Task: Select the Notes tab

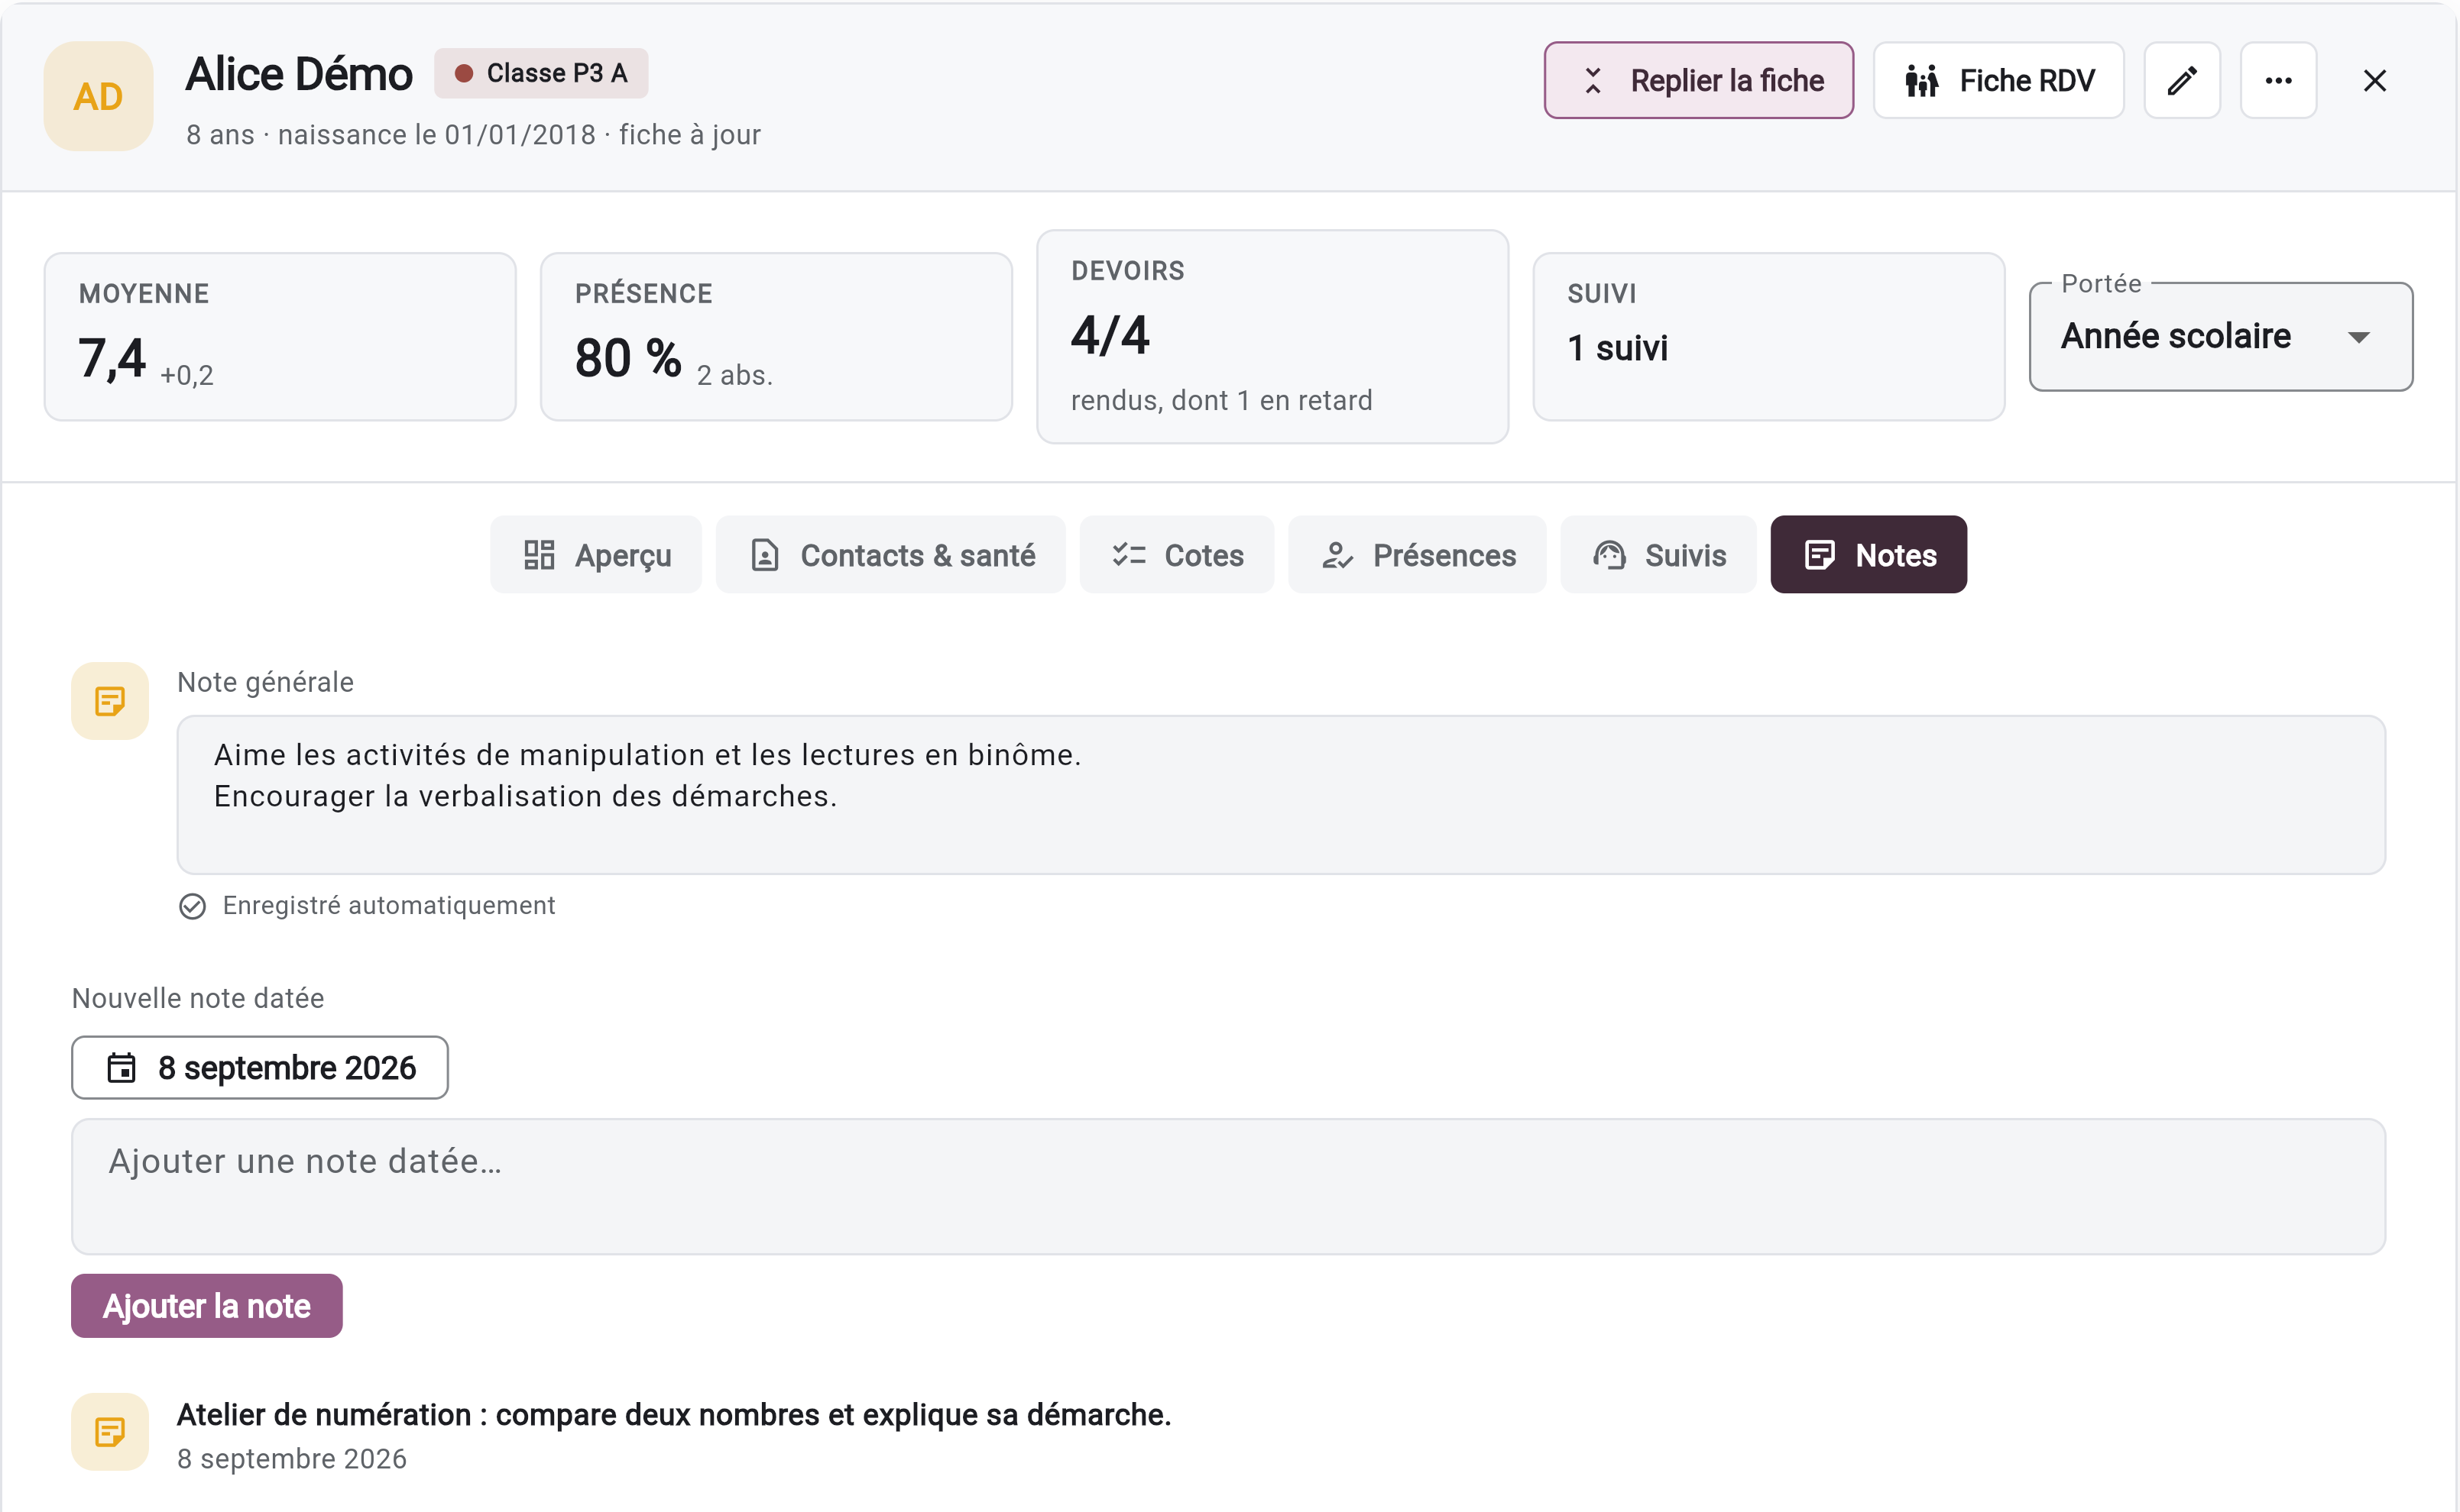Action: (x=1868, y=555)
